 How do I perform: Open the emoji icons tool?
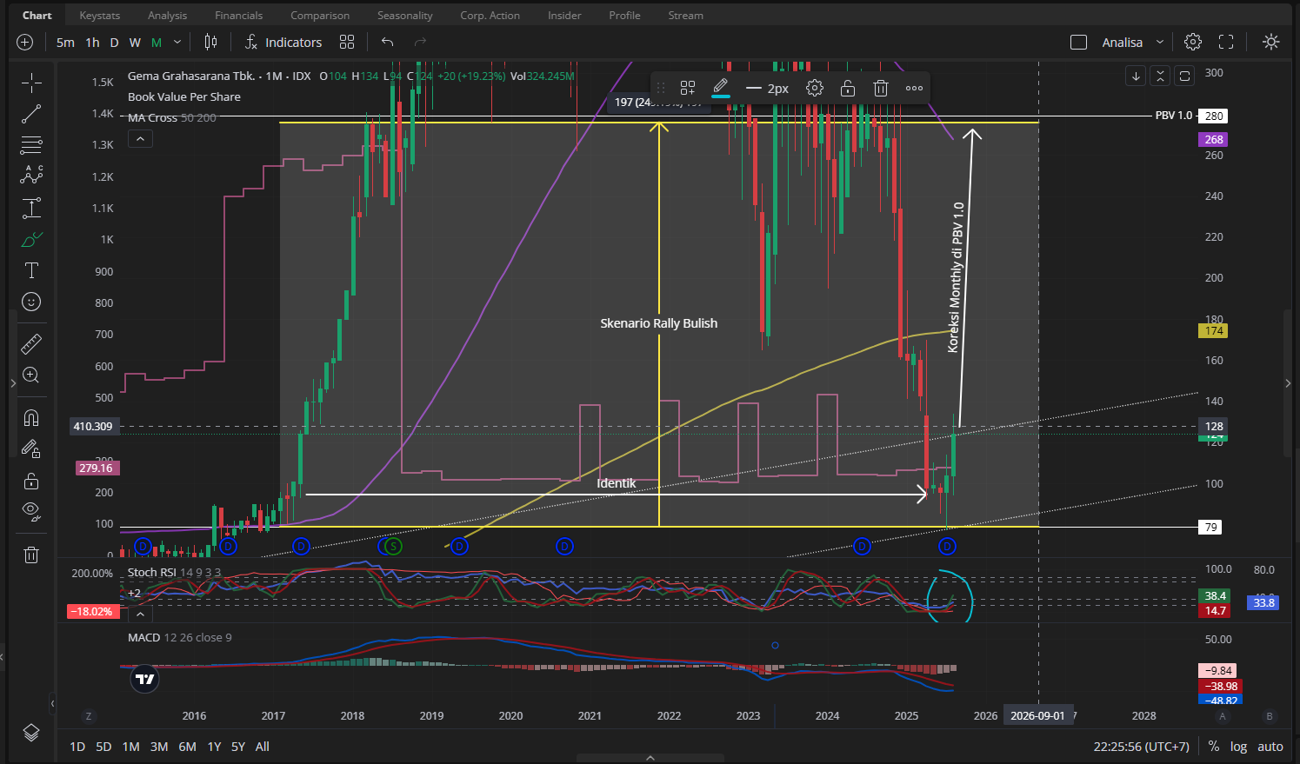(x=31, y=302)
